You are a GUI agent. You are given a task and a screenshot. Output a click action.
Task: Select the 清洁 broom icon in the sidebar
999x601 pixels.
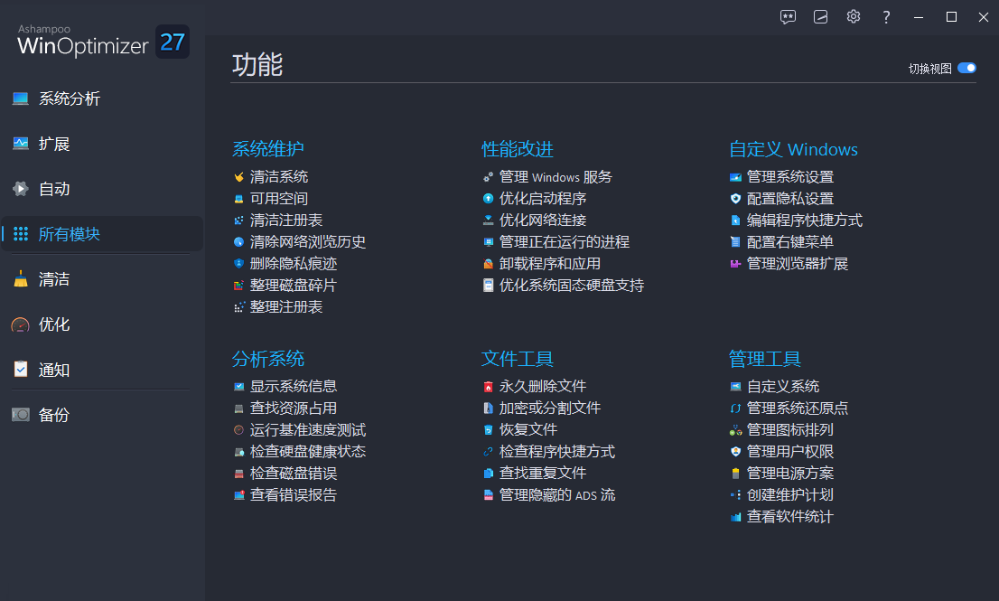21,279
